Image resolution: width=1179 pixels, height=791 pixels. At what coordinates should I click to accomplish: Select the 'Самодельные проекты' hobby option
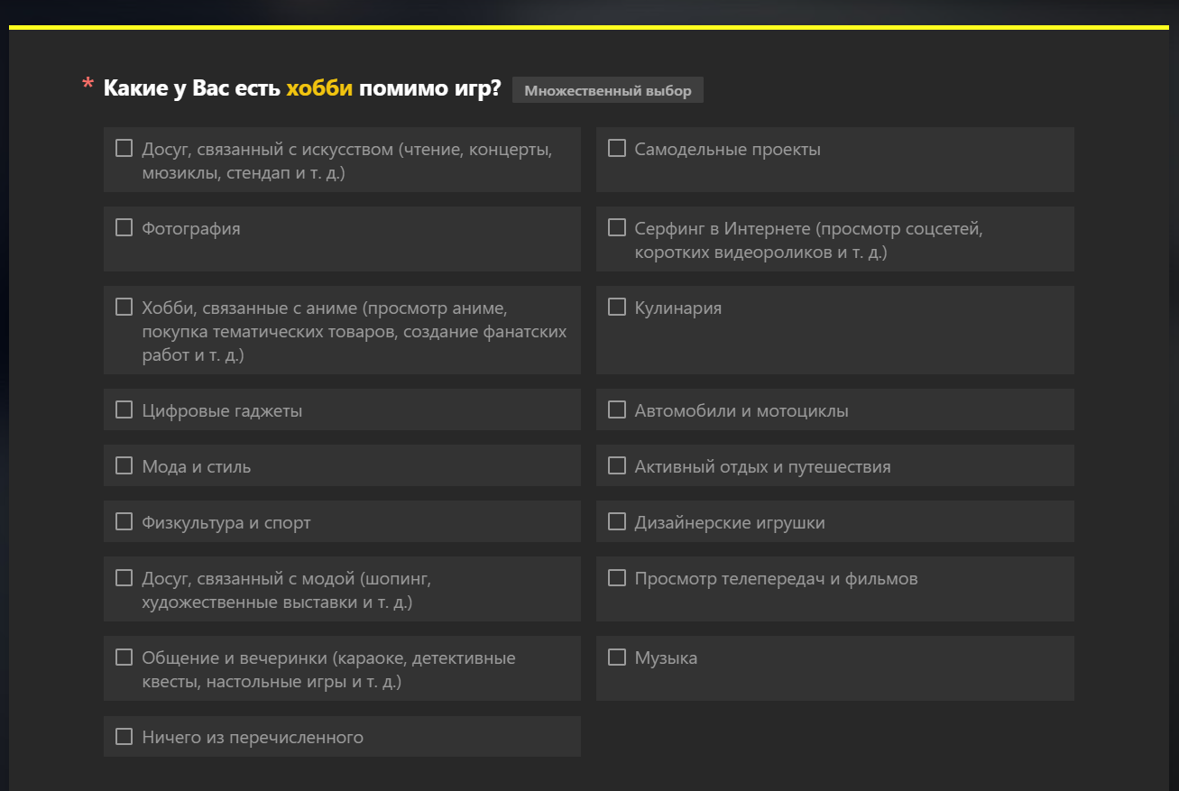pyautogui.click(x=617, y=149)
